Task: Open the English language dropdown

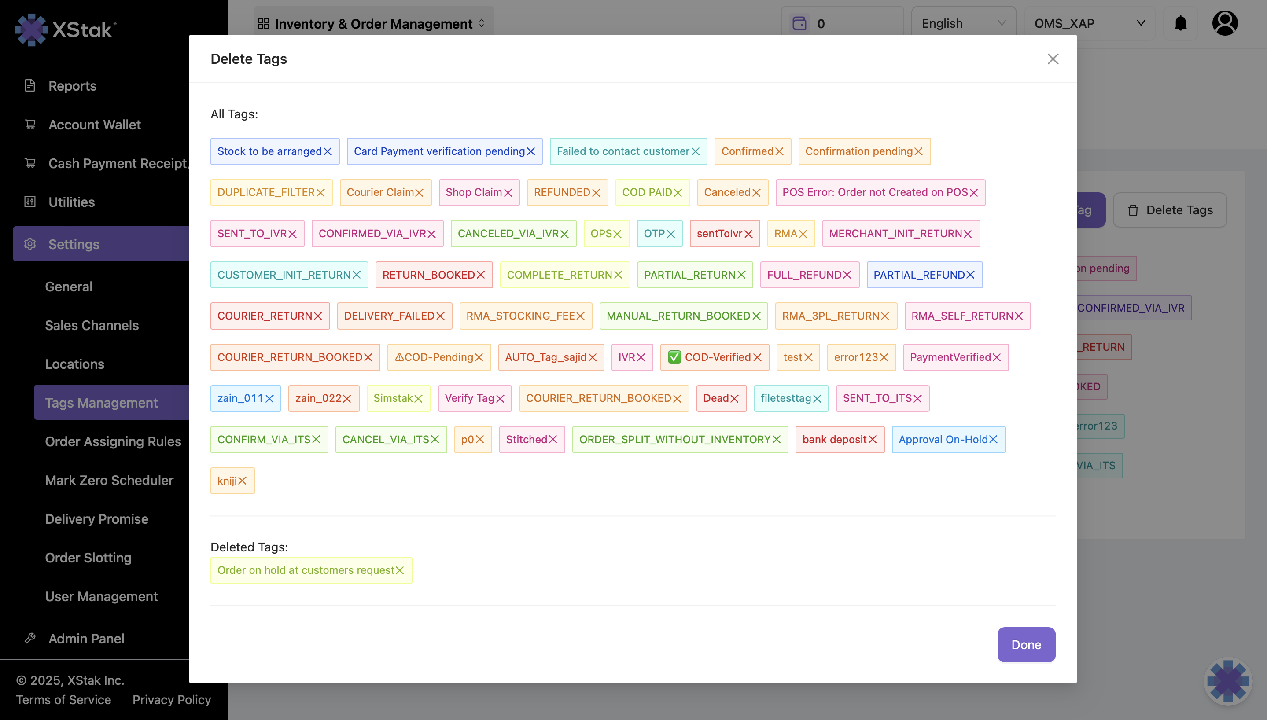Action: click(963, 23)
